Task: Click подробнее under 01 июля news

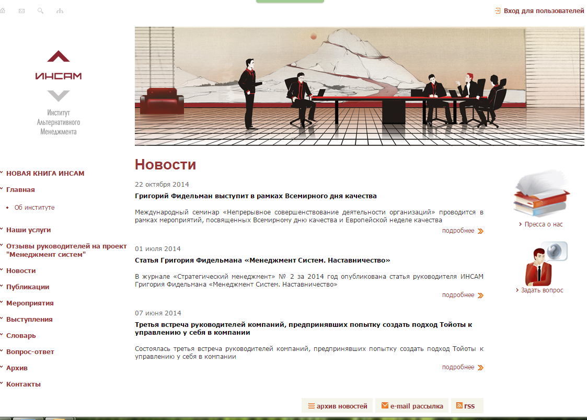Action: coord(458,295)
